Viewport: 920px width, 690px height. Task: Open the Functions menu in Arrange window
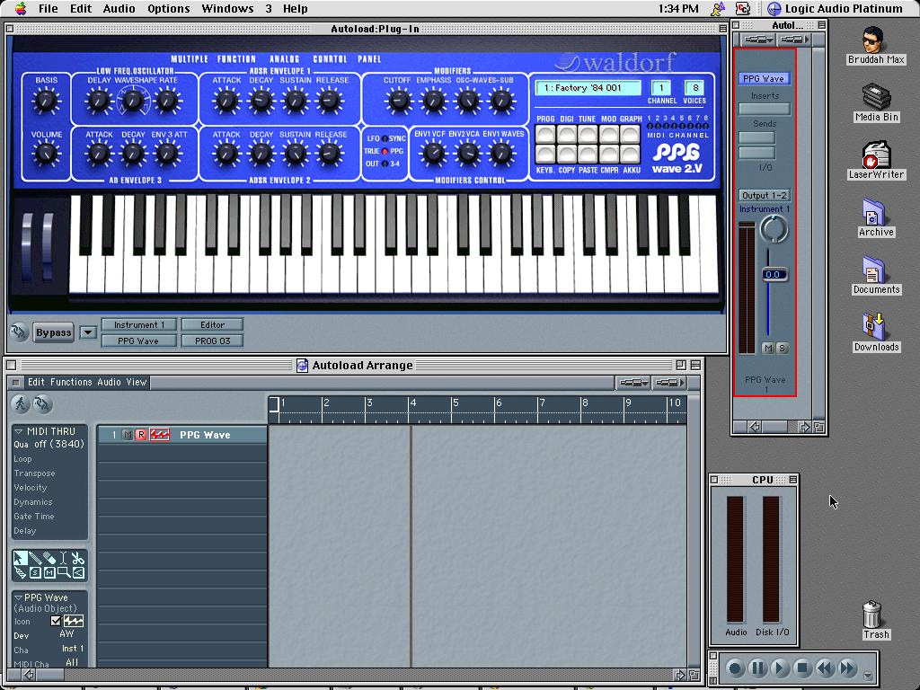click(71, 382)
